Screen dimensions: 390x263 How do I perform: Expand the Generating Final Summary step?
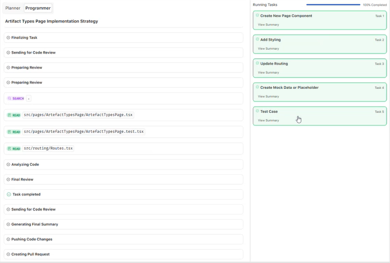[x=123, y=224]
